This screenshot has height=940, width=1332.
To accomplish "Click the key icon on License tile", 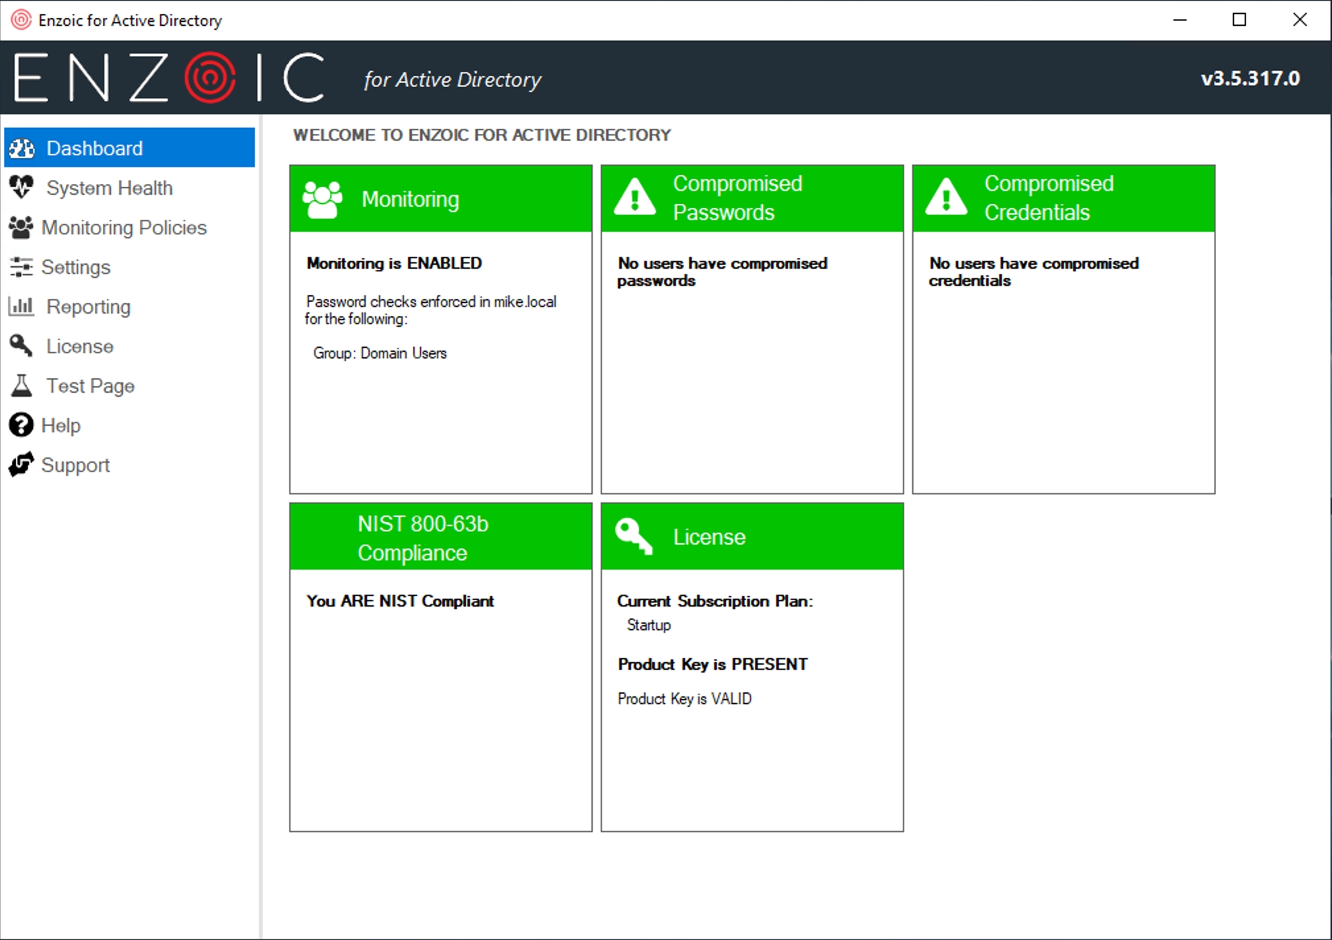I will (634, 536).
